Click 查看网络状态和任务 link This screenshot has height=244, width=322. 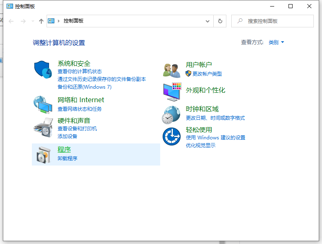point(80,109)
